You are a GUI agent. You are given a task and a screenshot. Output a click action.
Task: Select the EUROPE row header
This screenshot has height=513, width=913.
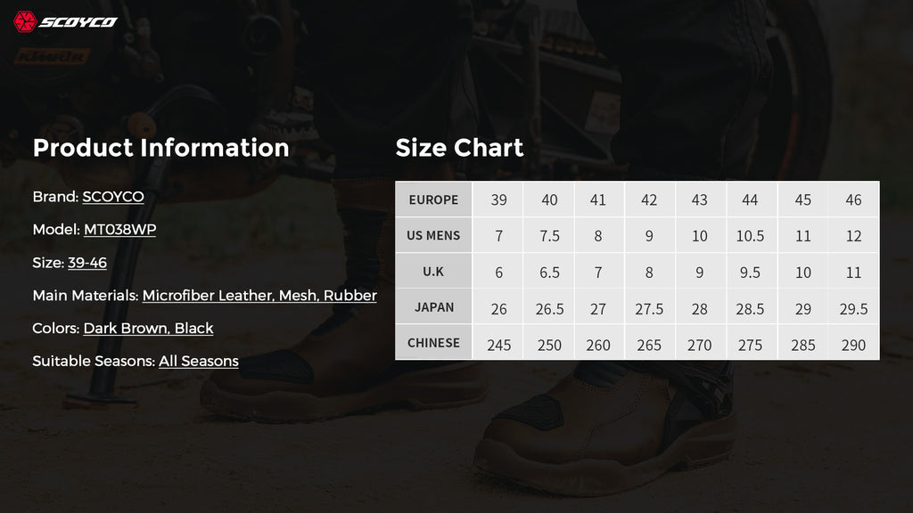click(434, 199)
